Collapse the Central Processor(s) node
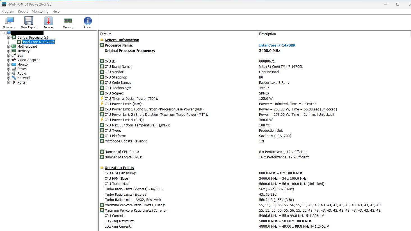The image size is (411, 231). coord(9,38)
